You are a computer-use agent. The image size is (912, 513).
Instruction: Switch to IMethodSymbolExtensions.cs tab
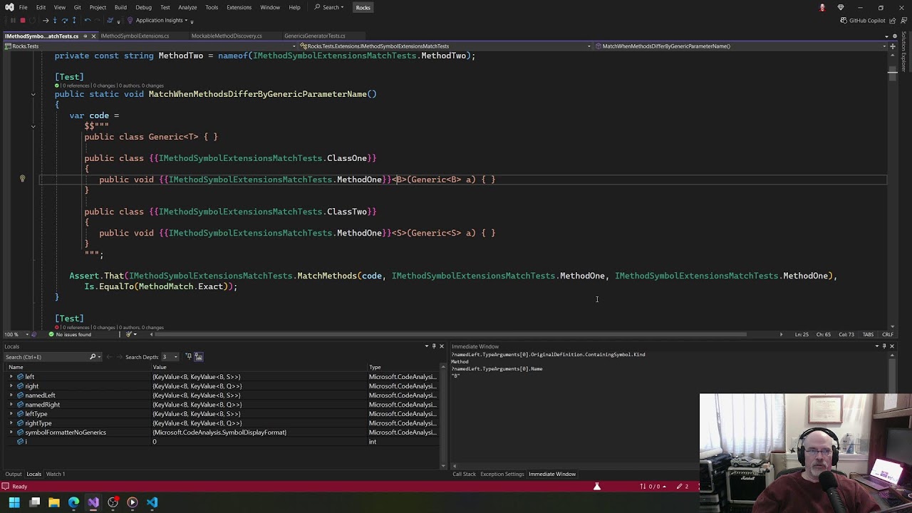click(135, 36)
